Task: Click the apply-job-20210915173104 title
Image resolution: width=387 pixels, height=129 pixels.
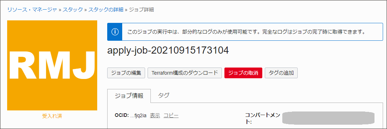Action: [168, 50]
